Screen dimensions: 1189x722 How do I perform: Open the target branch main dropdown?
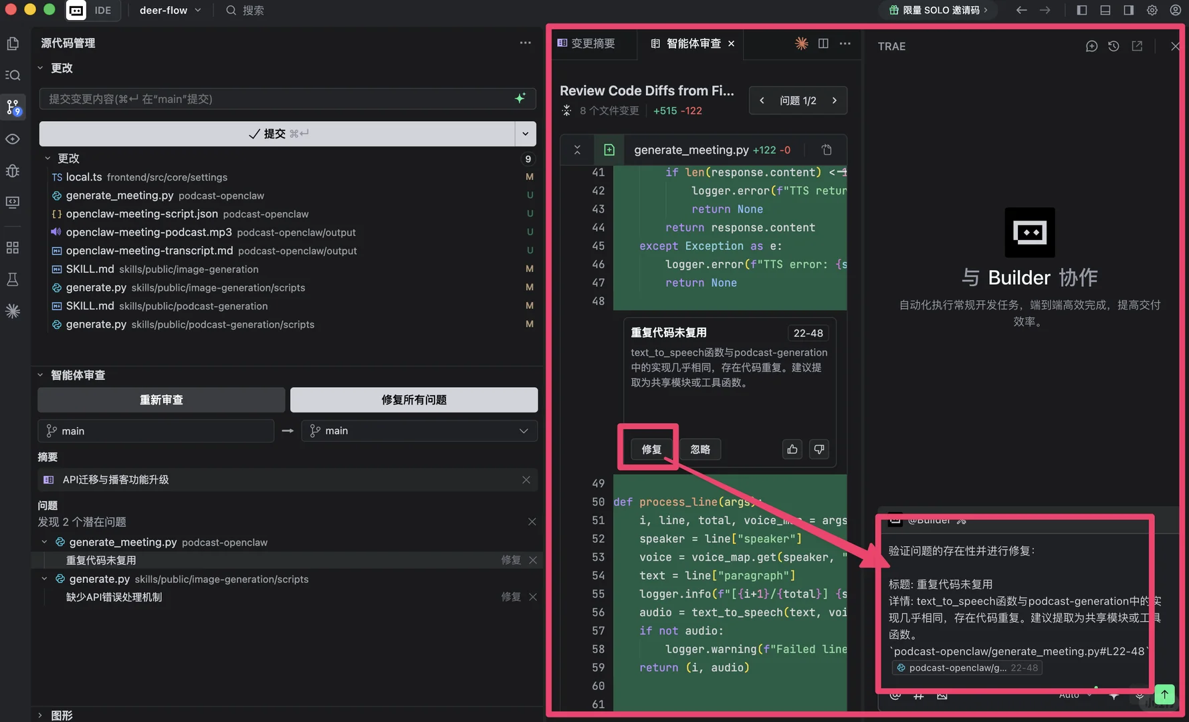[x=419, y=431]
